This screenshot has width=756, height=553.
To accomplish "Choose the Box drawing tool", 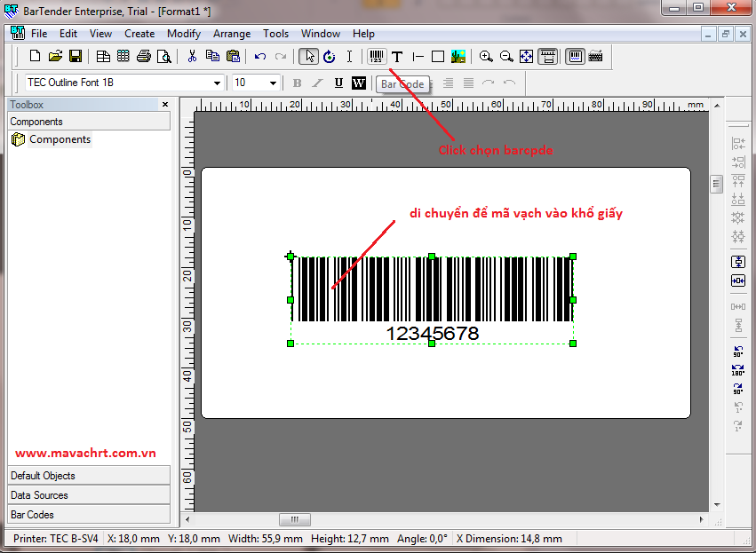I will tap(438, 57).
